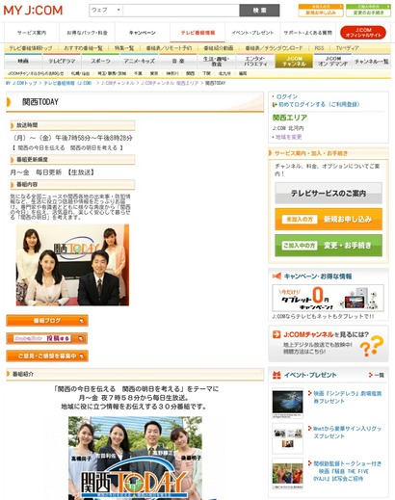Open the タブレット0円 campaign banner

[328, 298]
